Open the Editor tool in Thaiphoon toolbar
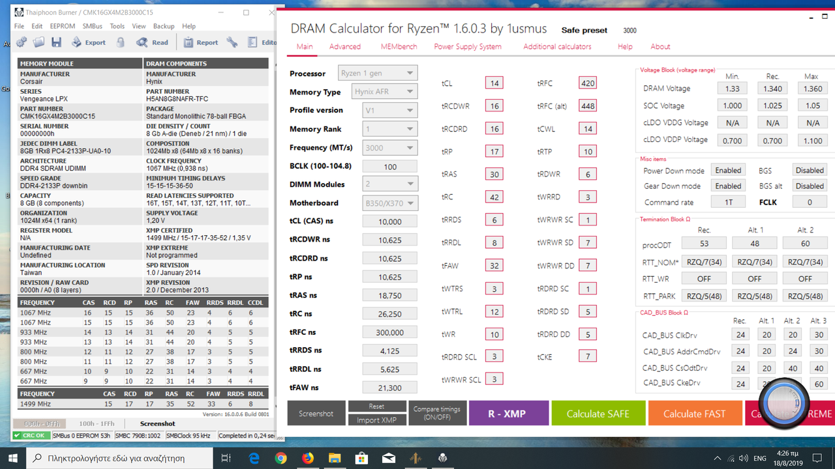The height and width of the screenshot is (469, 835). coord(261,42)
